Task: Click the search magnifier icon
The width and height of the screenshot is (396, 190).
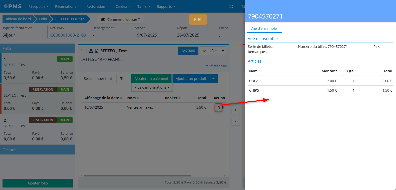Action: (x=243, y=7)
